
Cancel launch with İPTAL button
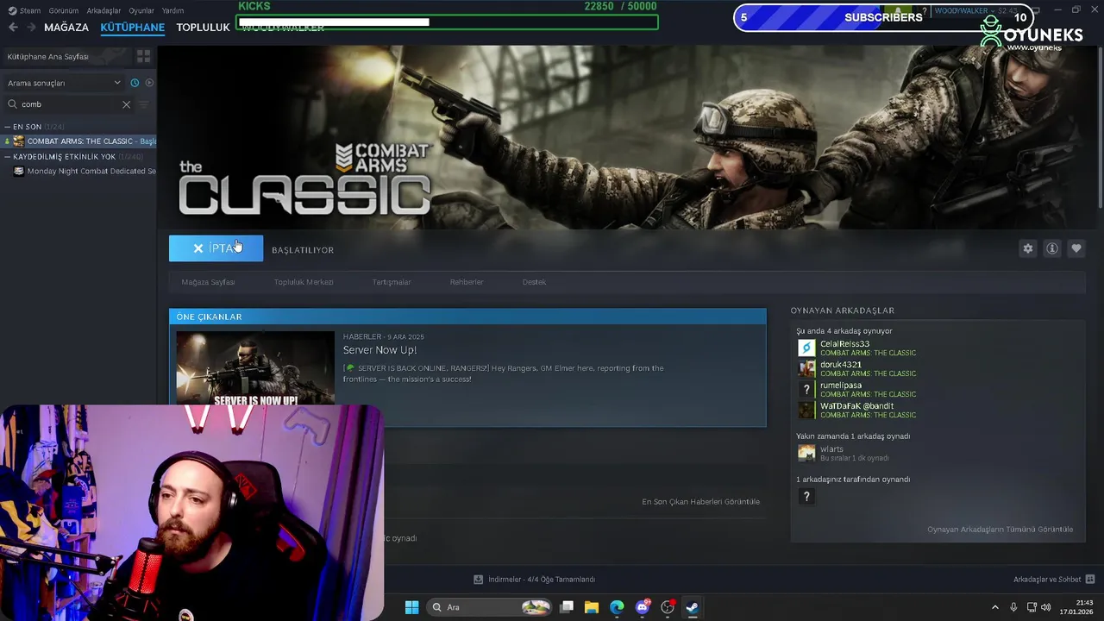click(216, 248)
